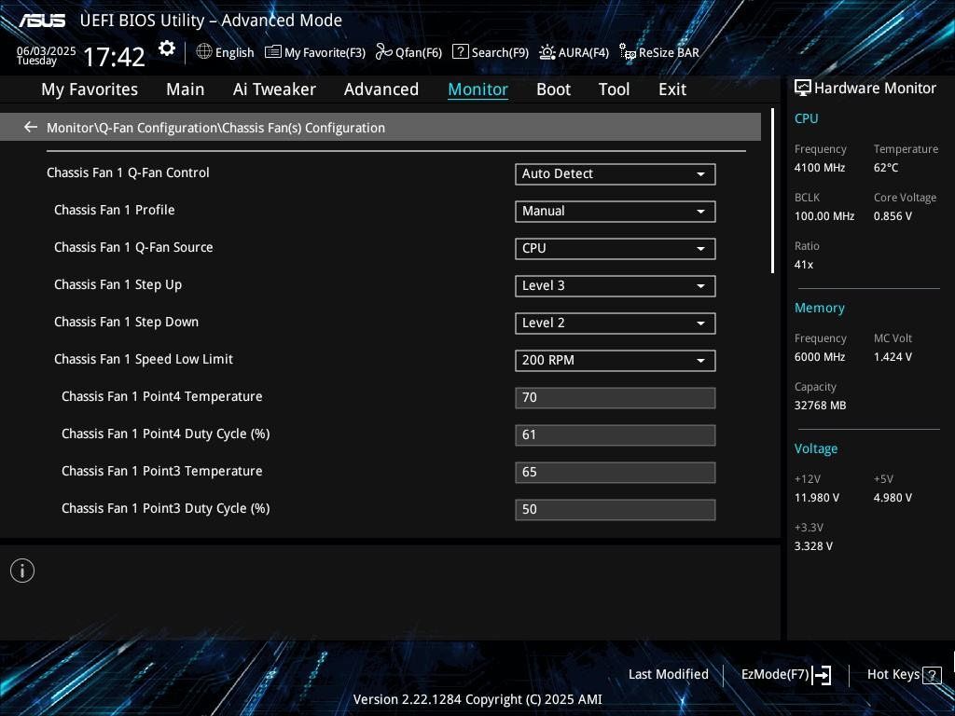Open Chassis Fan 1 Step Up dropdown
The width and height of the screenshot is (955, 716).
pyautogui.click(x=616, y=285)
